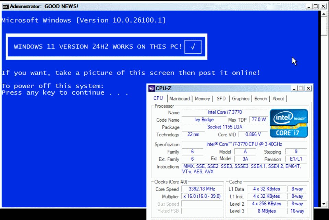Click the L1 Data '8-way' associativity cell

coord(297,189)
